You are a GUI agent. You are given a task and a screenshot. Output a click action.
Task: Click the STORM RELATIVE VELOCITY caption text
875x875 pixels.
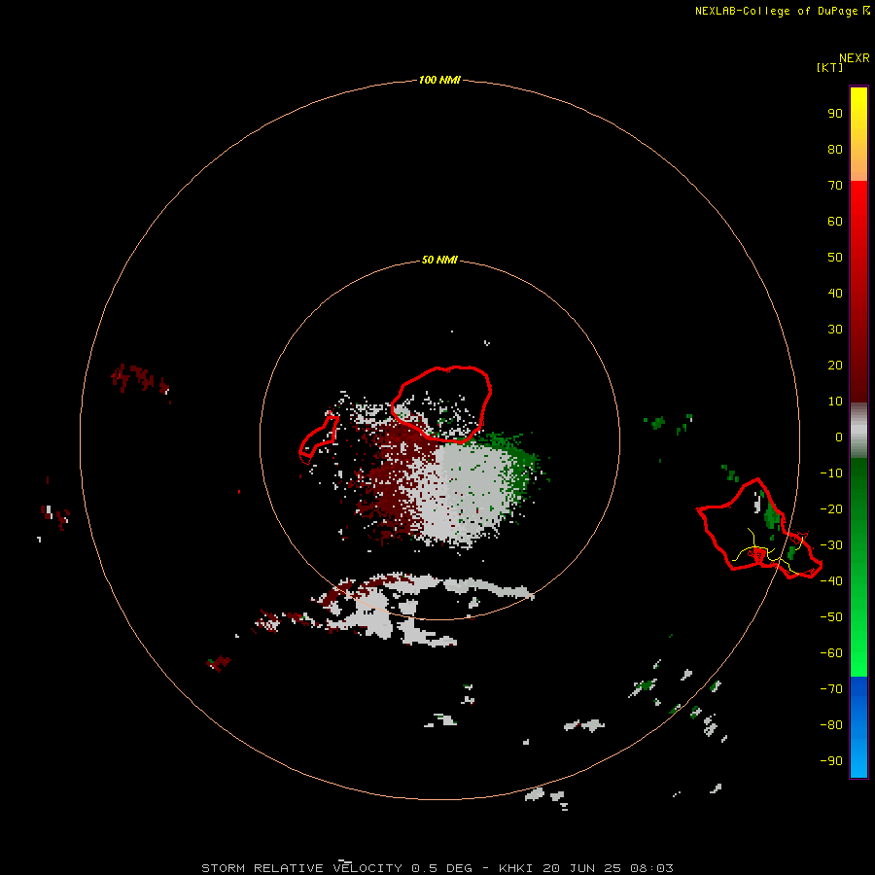pos(301,868)
